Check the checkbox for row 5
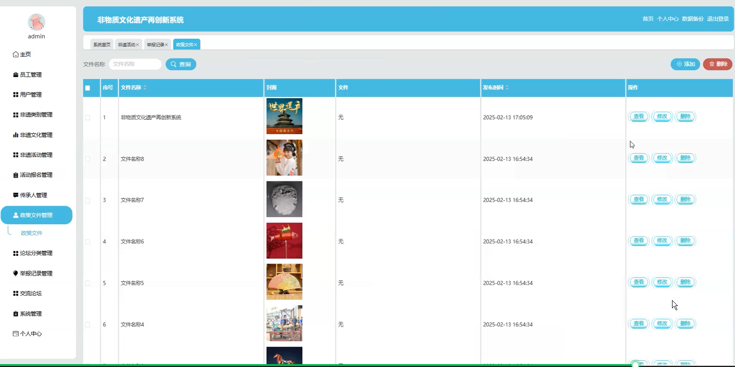The width and height of the screenshot is (735, 367). click(87, 283)
